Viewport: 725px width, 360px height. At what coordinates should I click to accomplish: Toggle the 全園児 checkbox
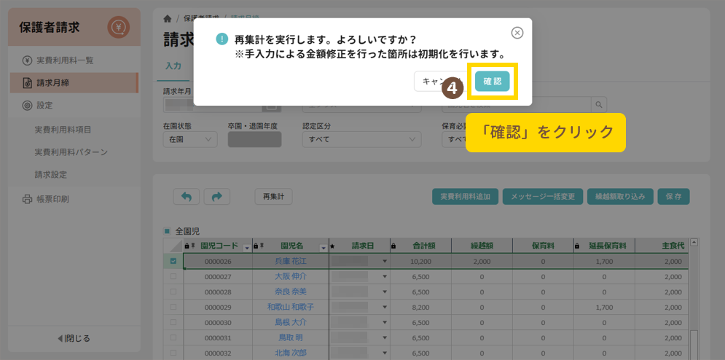coord(167,231)
